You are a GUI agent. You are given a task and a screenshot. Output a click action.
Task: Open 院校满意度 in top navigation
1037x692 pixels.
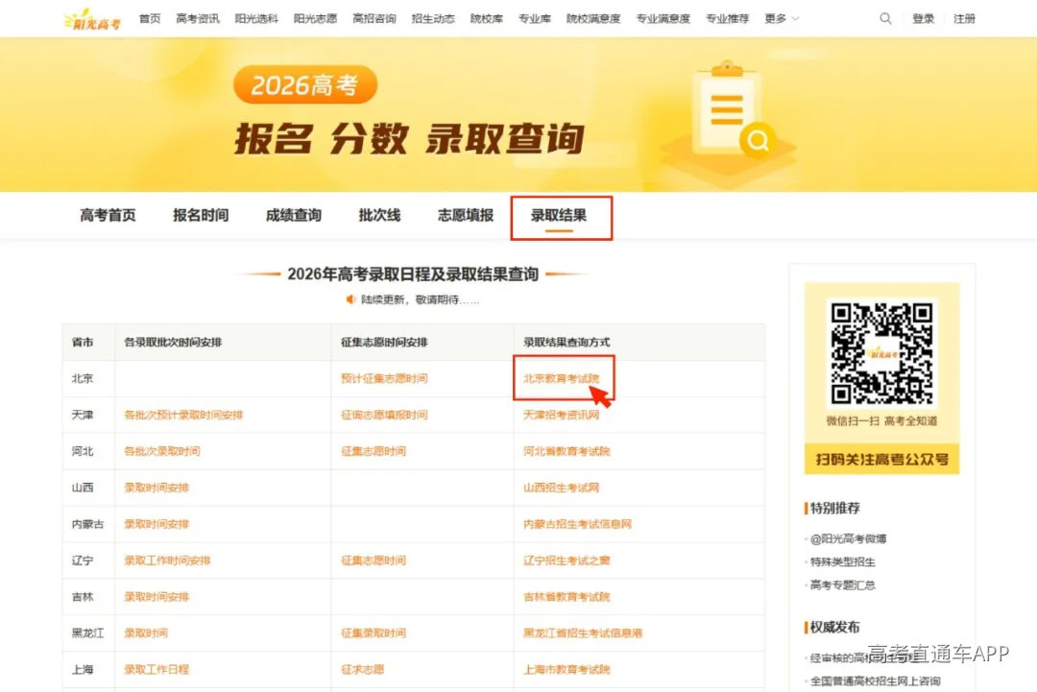tap(593, 18)
